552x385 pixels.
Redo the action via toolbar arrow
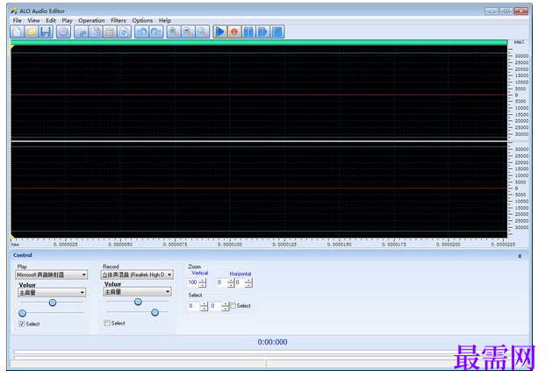tap(156, 32)
